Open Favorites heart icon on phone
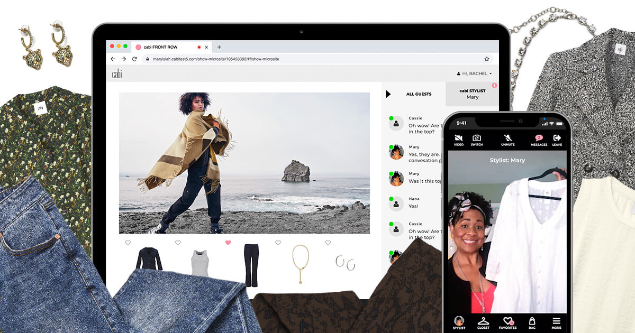This screenshot has width=635, height=333. [x=509, y=323]
